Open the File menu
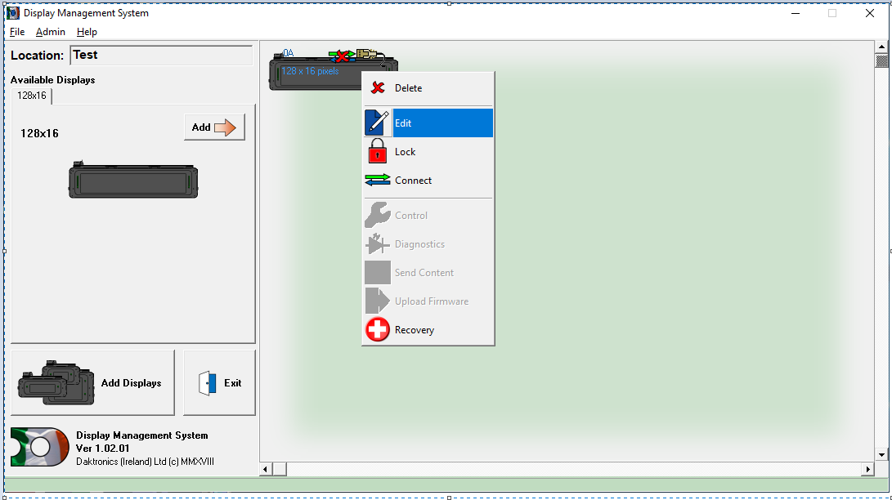The height and width of the screenshot is (500, 892). click(x=17, y=32)
